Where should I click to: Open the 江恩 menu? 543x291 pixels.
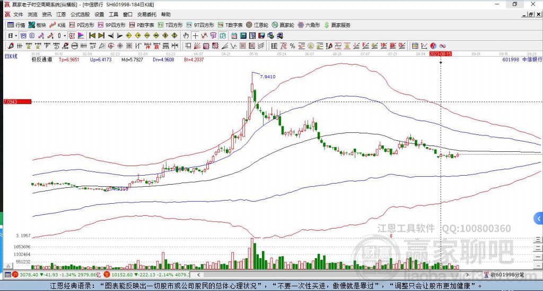(x=61, y=14)
